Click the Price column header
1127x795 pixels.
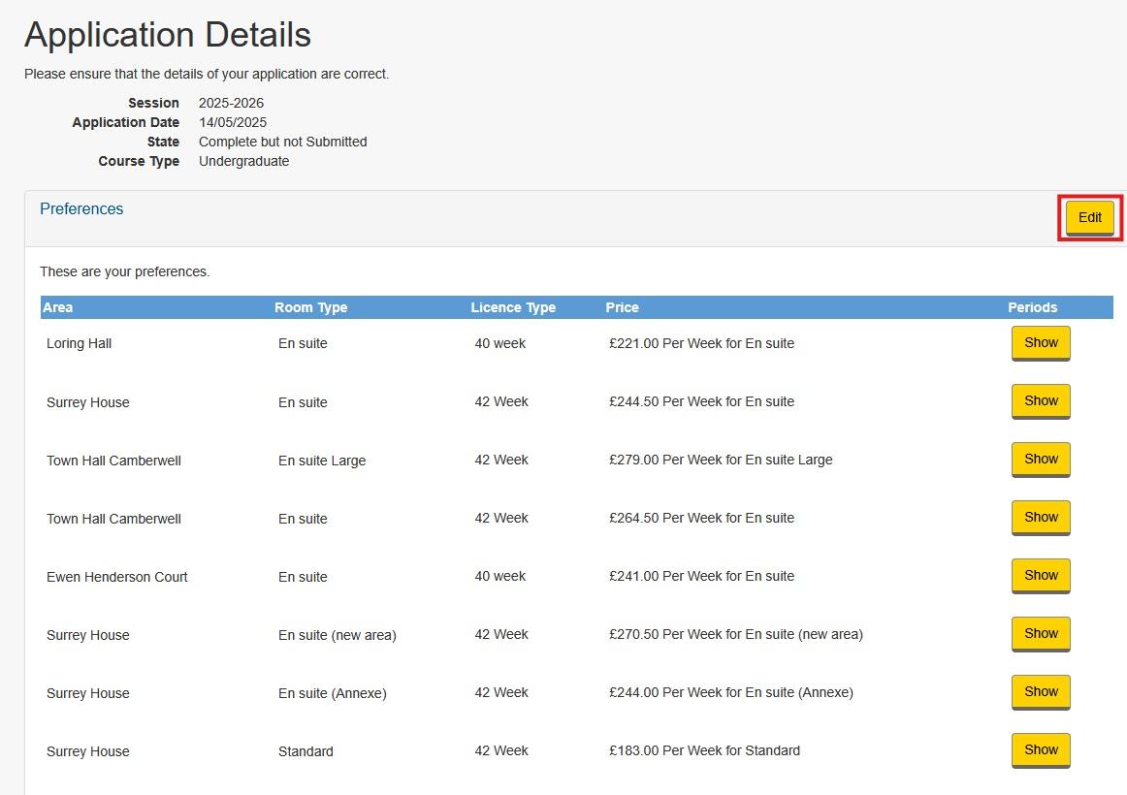[x=622, y=307]
